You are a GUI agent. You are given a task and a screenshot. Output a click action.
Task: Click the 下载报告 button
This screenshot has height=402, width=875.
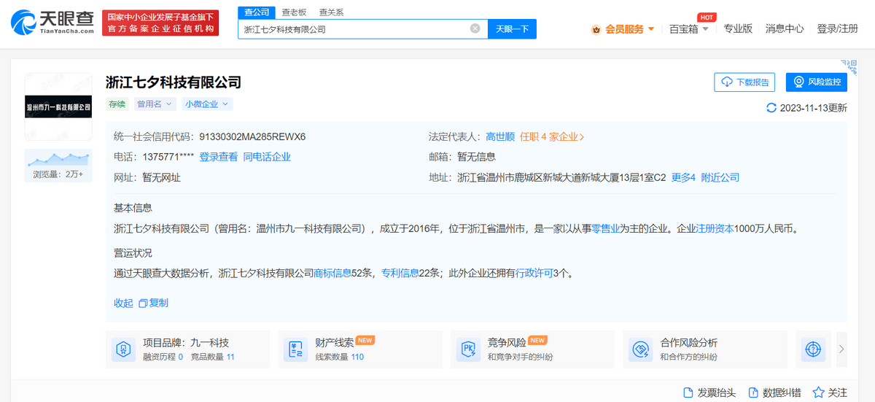[744, 82]
